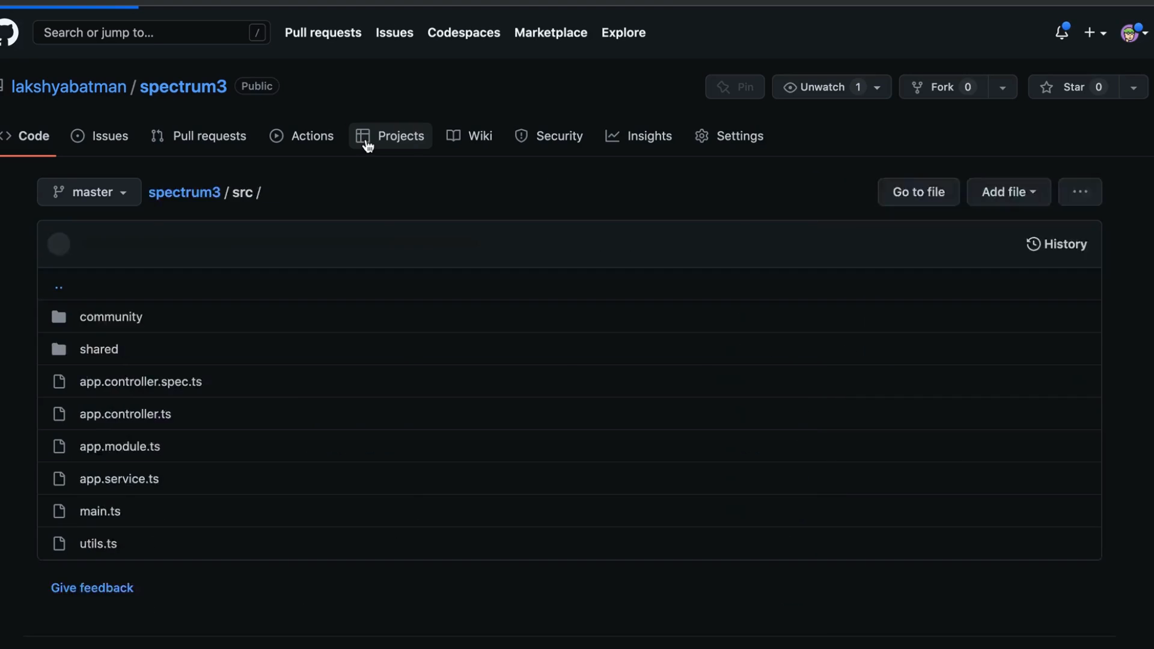
Task: Click the GitHub logo
Action: [8, 32]
